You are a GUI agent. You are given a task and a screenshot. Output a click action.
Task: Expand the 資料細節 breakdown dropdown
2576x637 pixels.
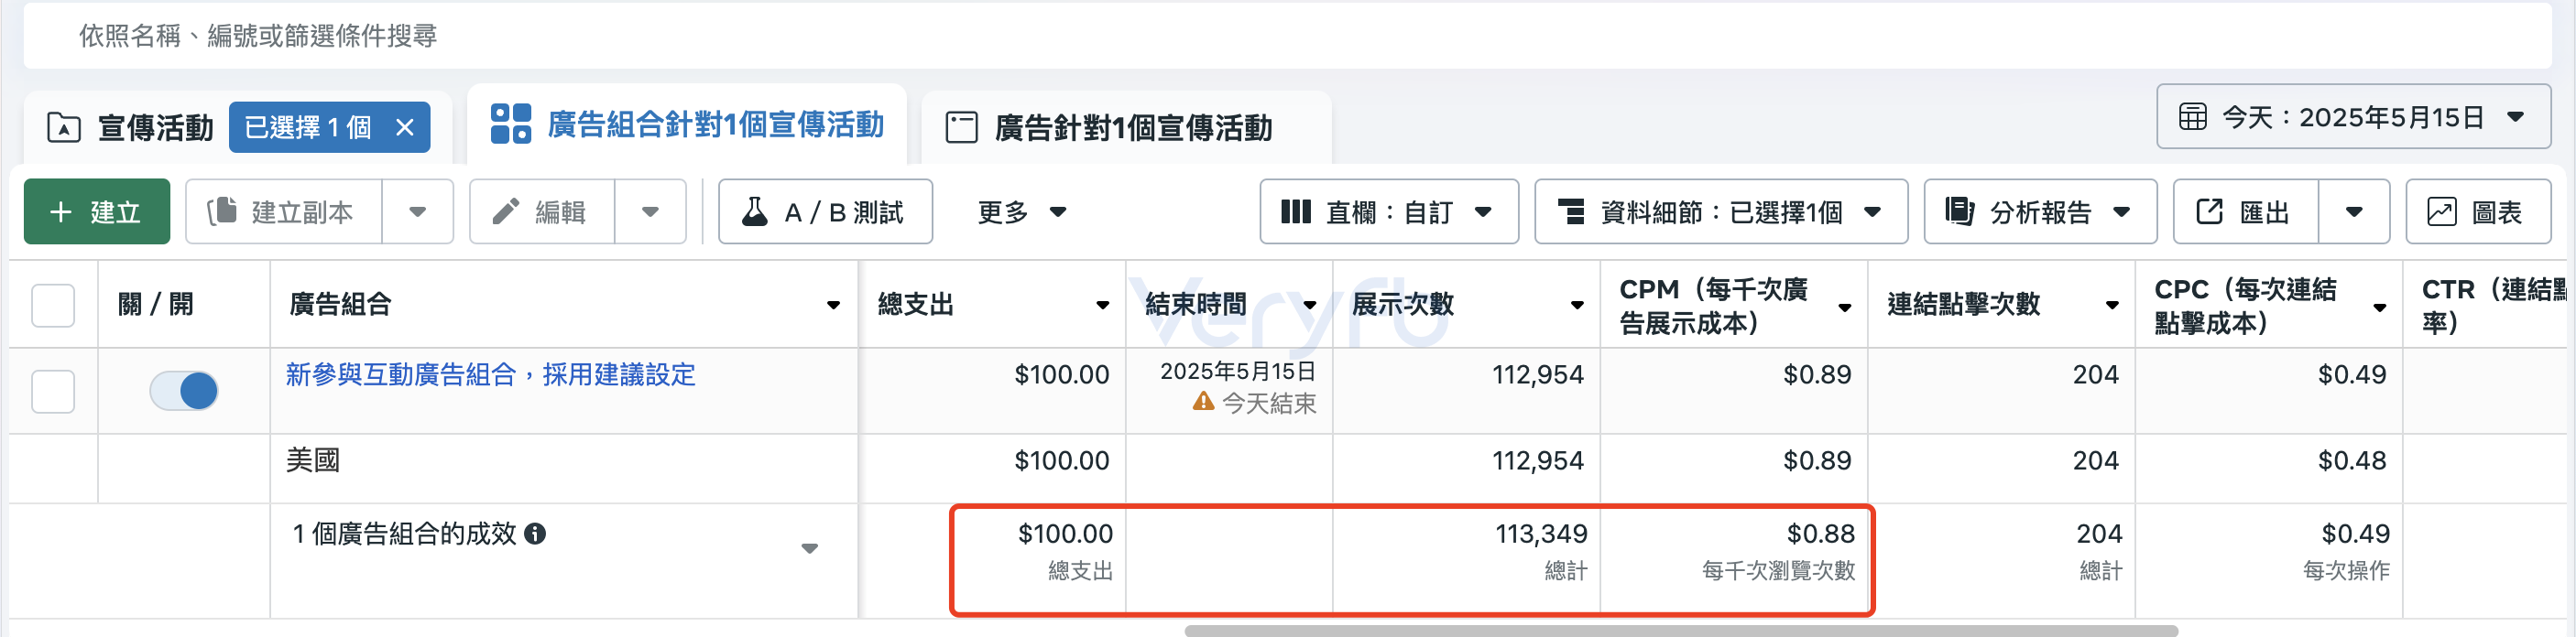pos(1720,211)
